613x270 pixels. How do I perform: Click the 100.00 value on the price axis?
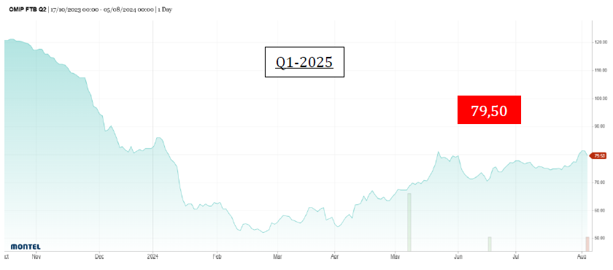(601, 99)
